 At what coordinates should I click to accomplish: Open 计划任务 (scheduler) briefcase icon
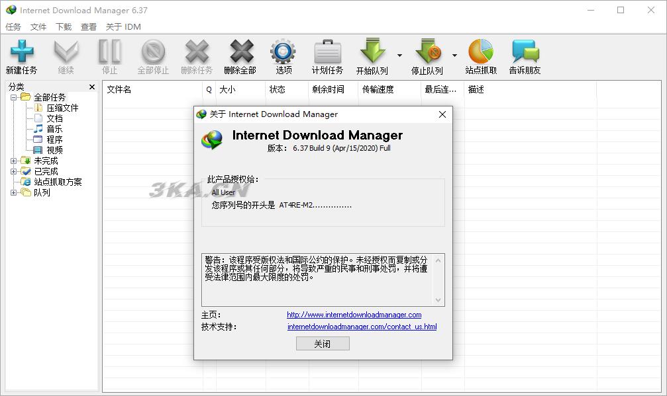(x=327, y=52)
